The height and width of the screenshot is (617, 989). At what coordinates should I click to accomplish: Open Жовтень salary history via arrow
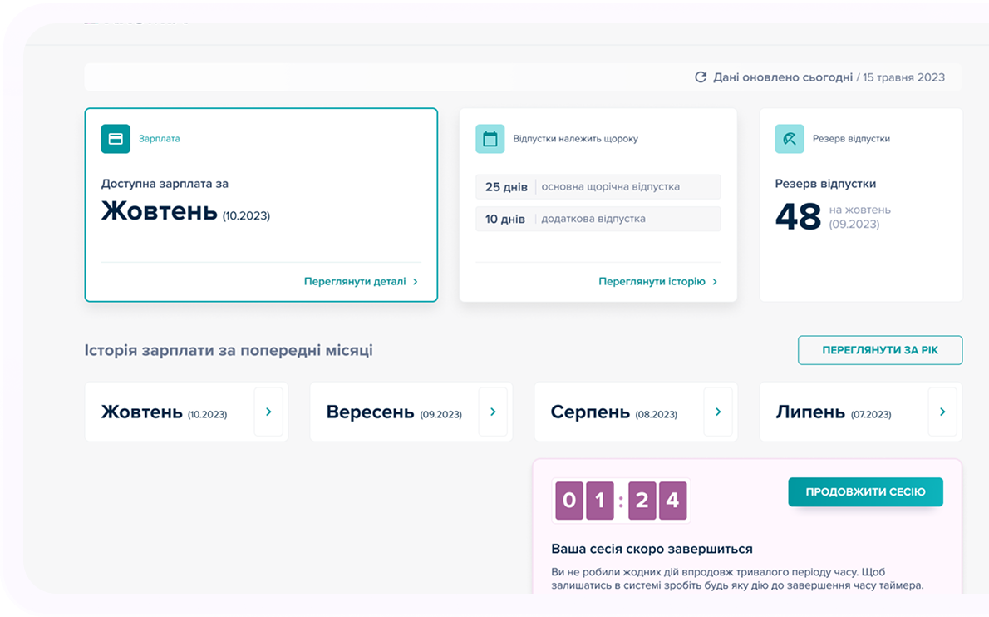268,412
